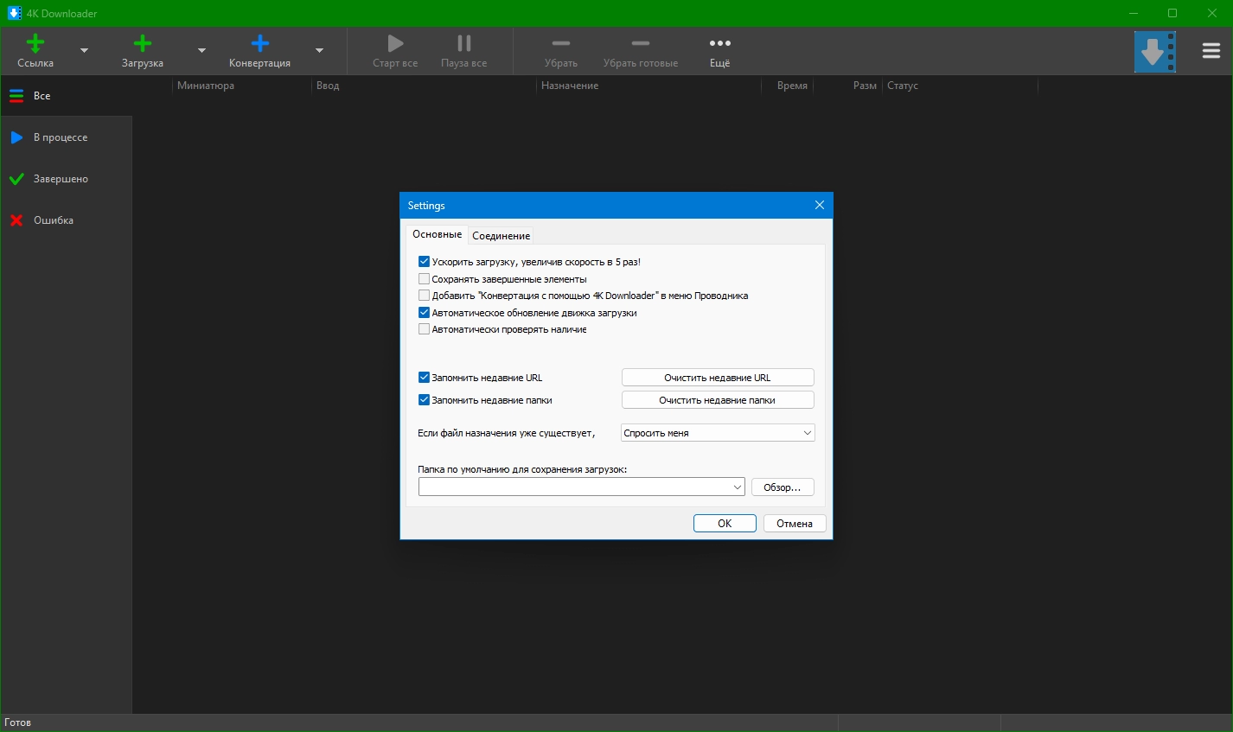Toggle Запомнить недавние URL checkbox
The image size is (1233, 732).
424,378
